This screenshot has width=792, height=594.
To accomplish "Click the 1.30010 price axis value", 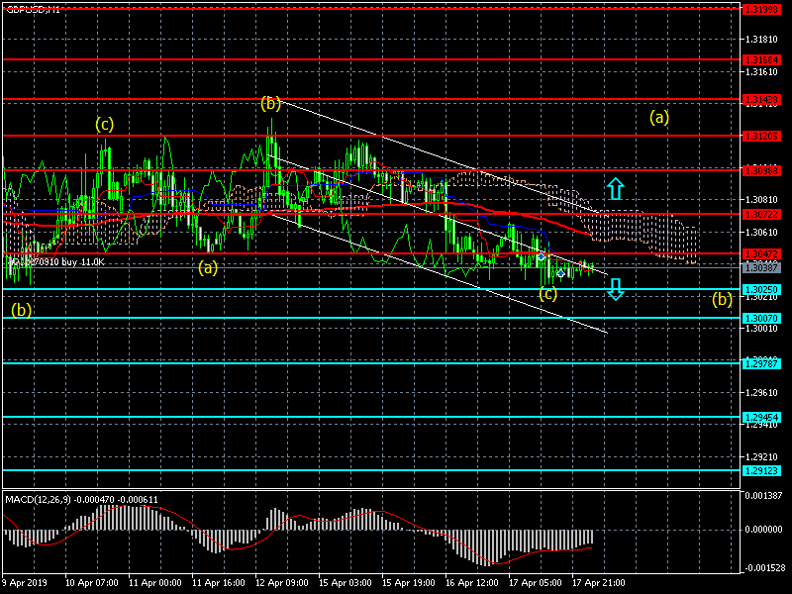I will (761, 329).
